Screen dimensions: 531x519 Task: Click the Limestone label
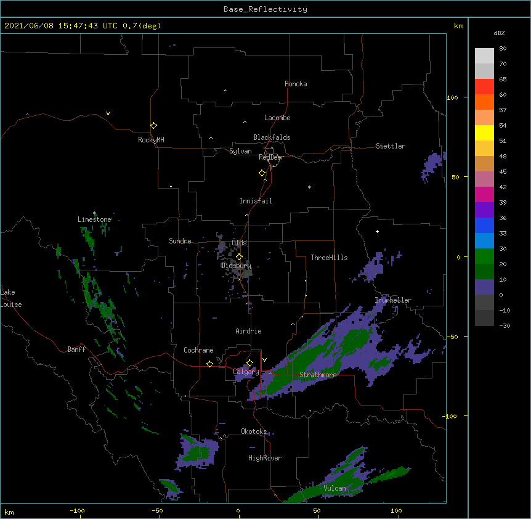94,219
